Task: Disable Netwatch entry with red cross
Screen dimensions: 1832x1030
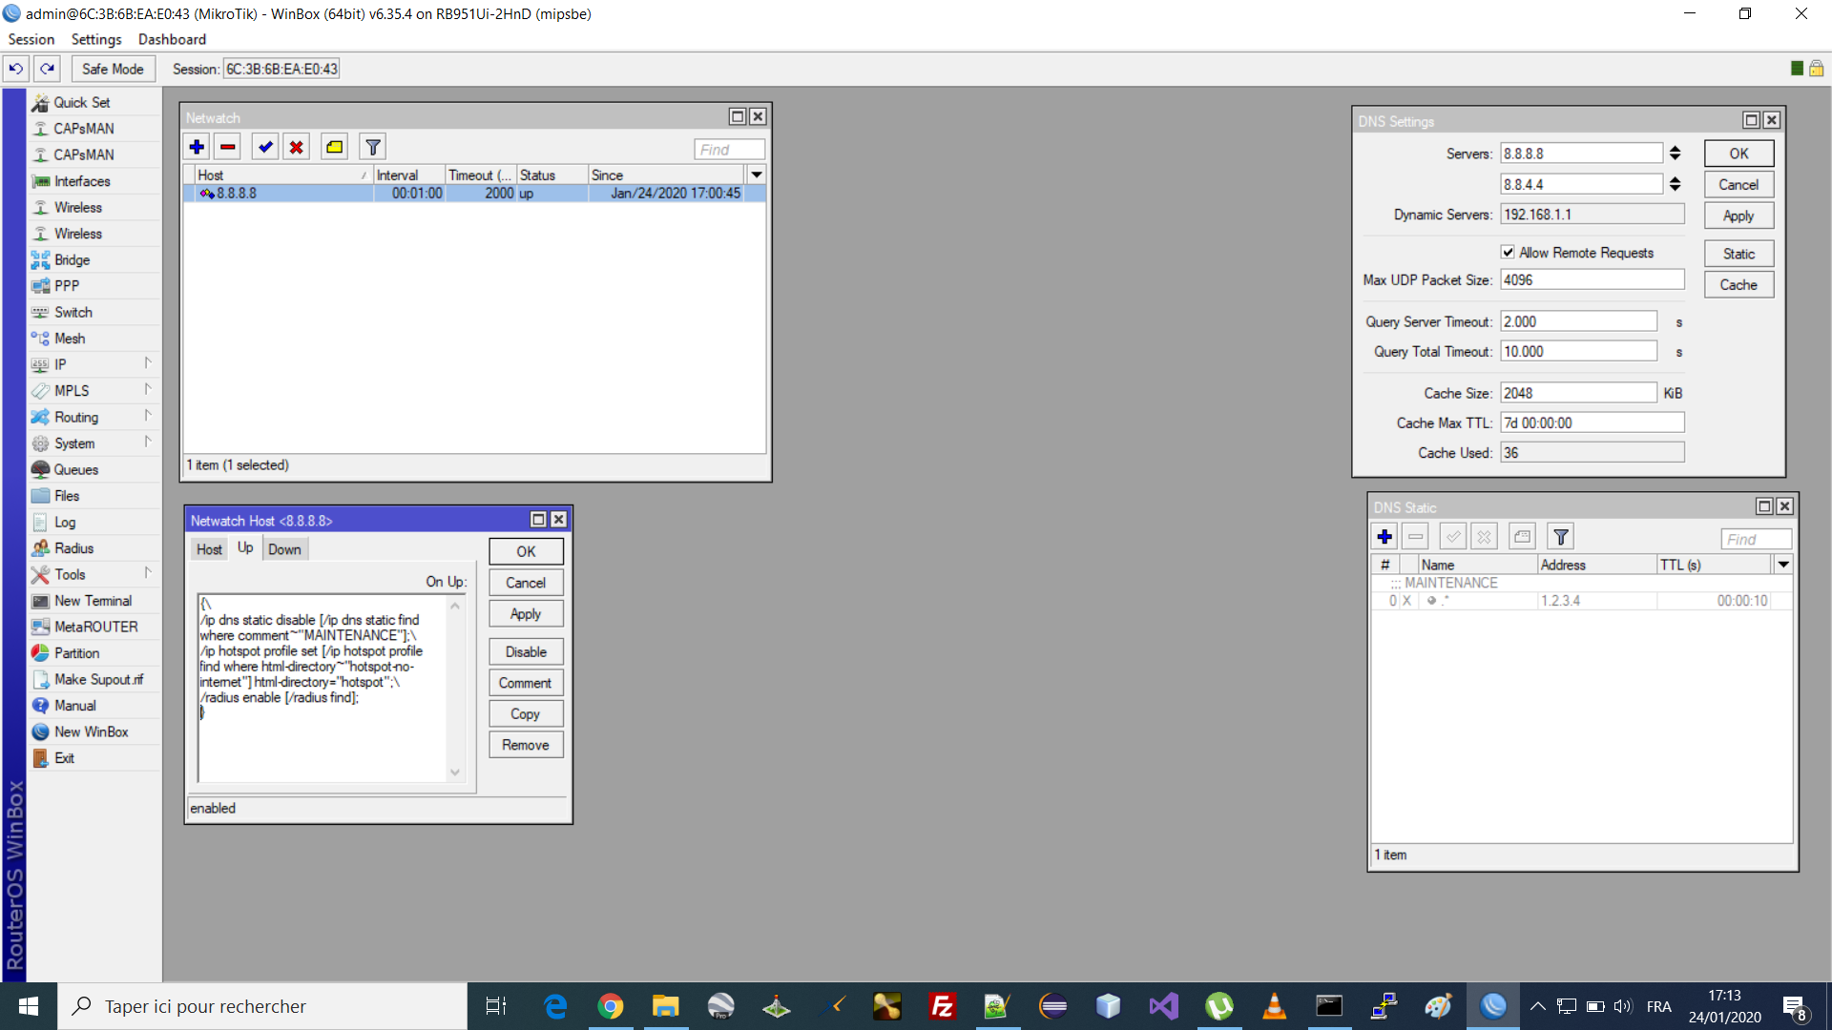Action: [296, 147]
